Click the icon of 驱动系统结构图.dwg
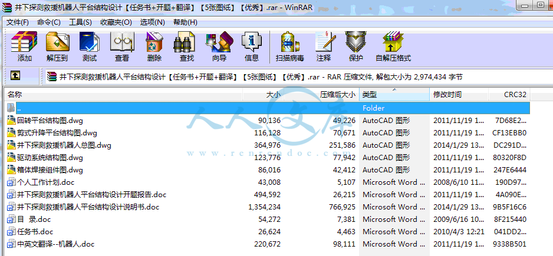 (11, 158)
